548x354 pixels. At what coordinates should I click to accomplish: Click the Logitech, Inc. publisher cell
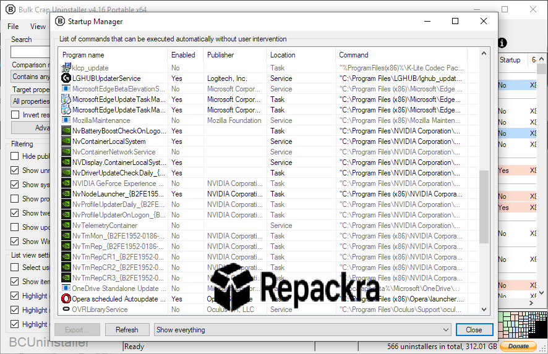click(x=227, y=78)
